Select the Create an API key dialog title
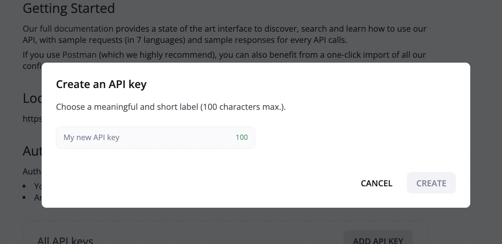Screen dimensions: 502x244 (x=101, y=84)
